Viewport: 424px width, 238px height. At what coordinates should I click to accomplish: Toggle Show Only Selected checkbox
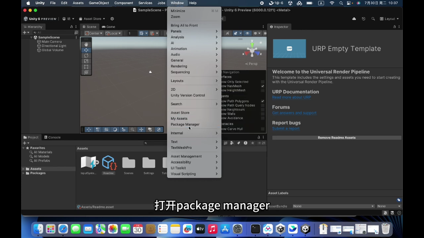pyautogui.click(x=262, y=82)
